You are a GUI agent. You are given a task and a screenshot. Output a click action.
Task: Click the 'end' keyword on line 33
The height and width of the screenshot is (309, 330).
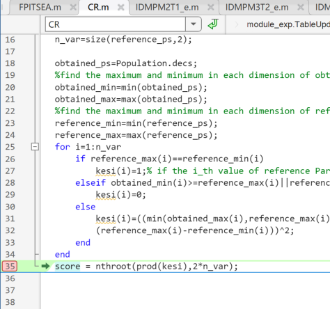(83, 242)
